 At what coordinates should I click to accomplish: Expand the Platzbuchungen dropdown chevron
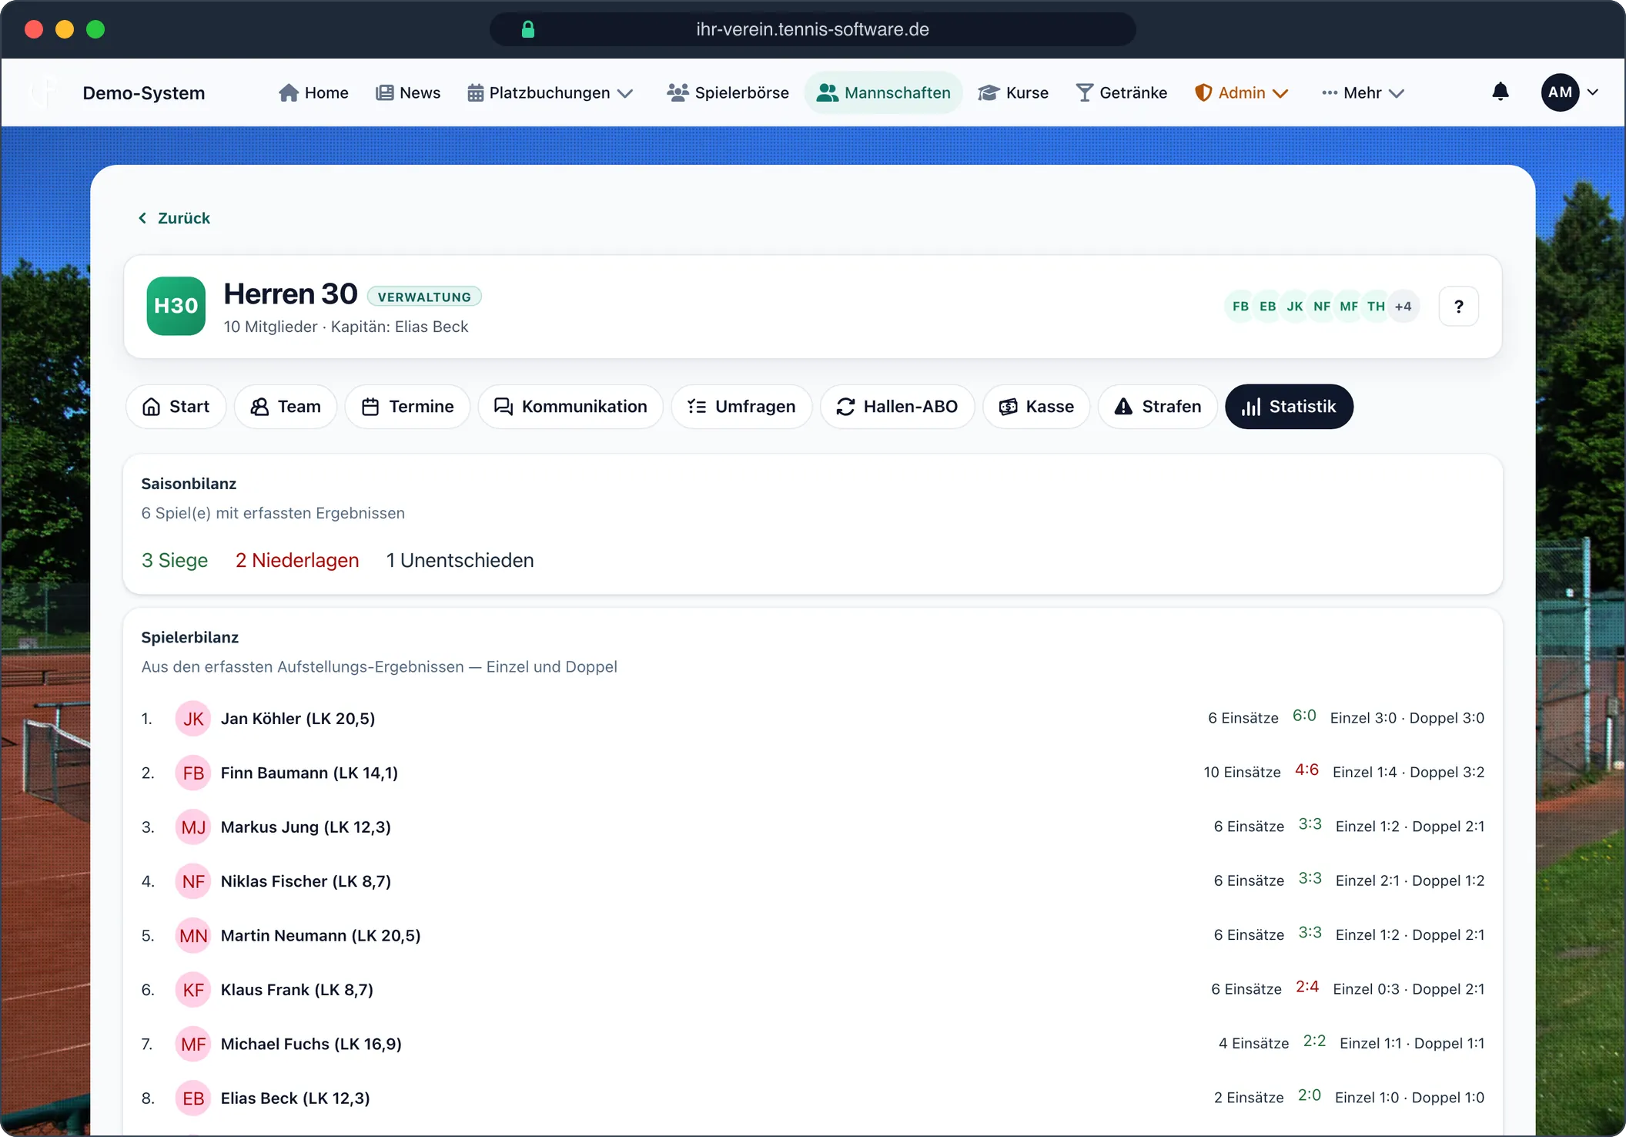[625, 93]
